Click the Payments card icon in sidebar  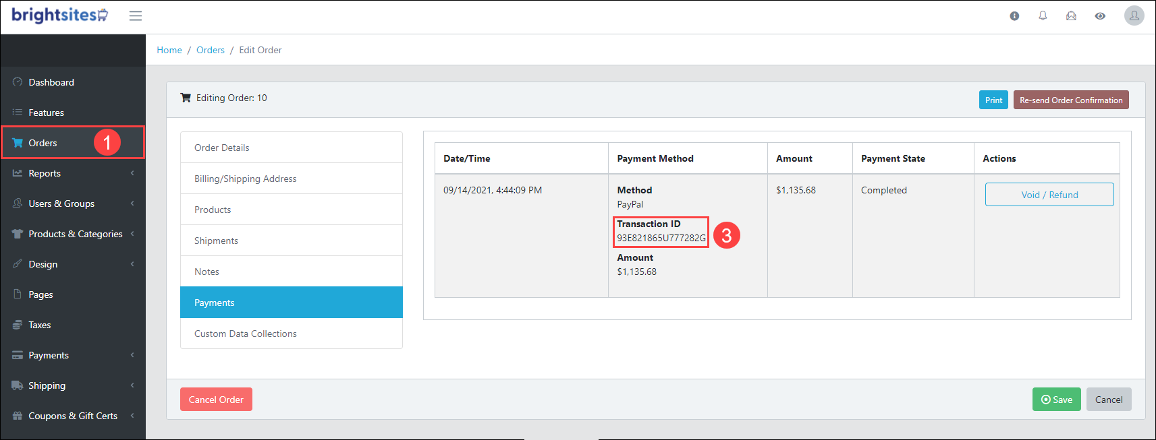pyautogui.click(x=18, y=355)
